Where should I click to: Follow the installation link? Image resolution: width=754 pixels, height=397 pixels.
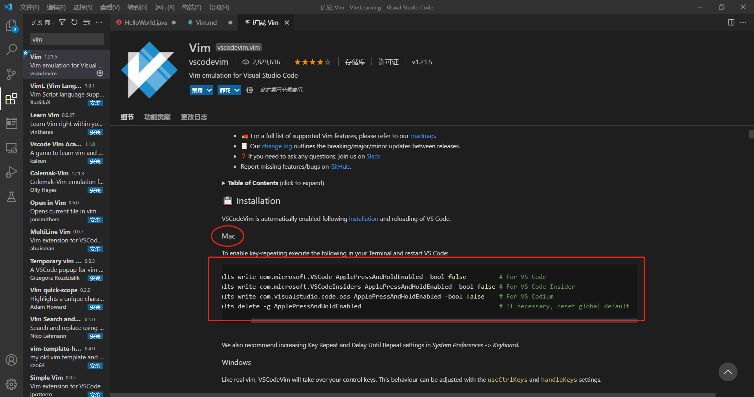pos(363,219)
